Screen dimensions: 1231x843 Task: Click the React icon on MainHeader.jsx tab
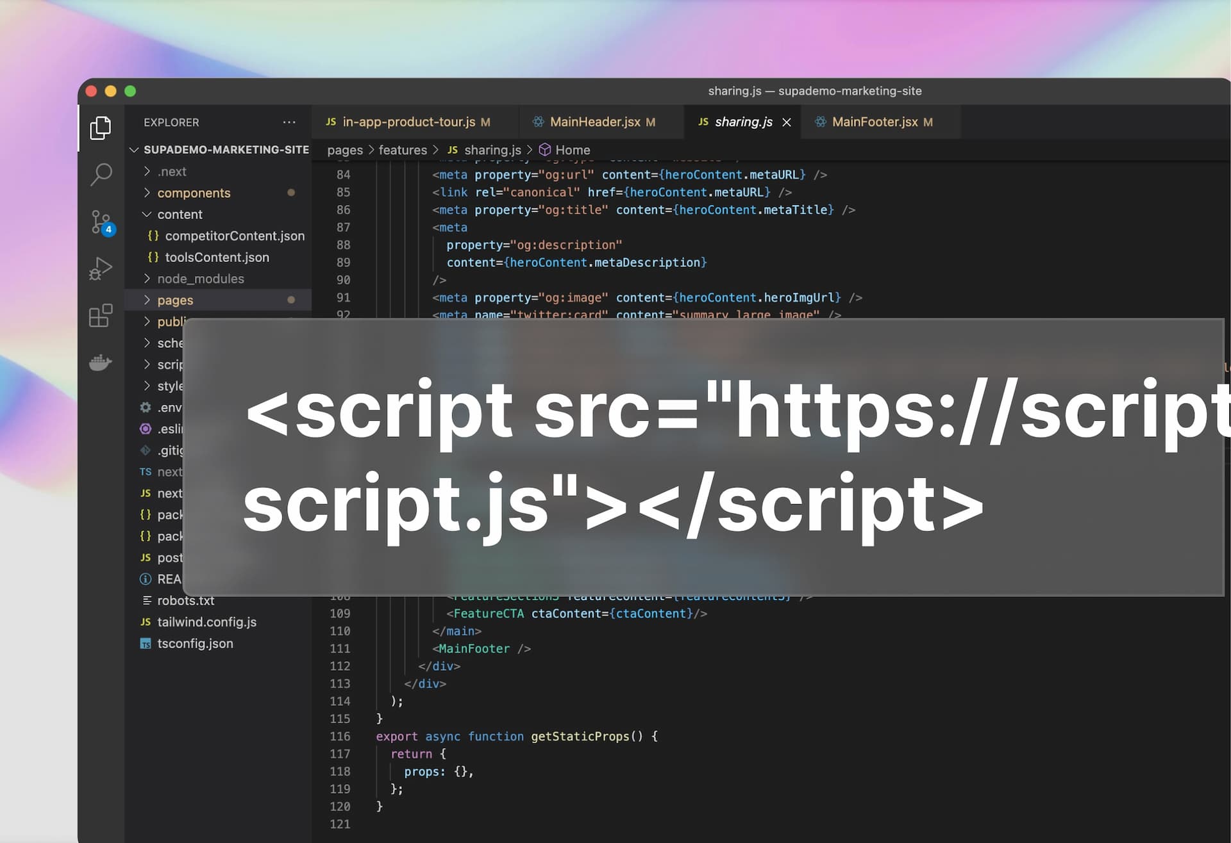(x=538, y=122)
